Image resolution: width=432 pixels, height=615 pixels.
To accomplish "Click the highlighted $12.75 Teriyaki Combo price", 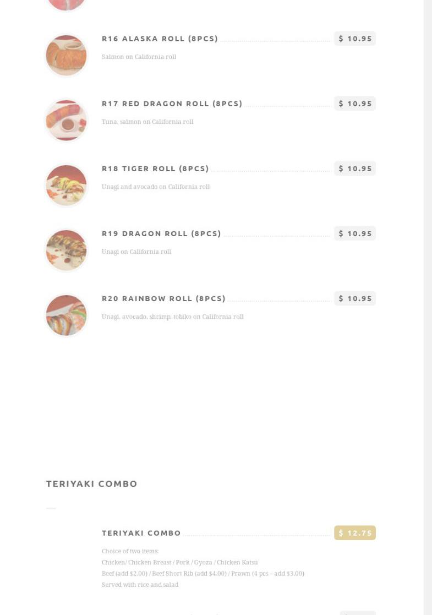I will pos(355,533).
